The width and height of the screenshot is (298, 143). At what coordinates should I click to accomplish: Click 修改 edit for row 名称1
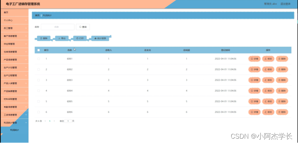pos(268,59)
